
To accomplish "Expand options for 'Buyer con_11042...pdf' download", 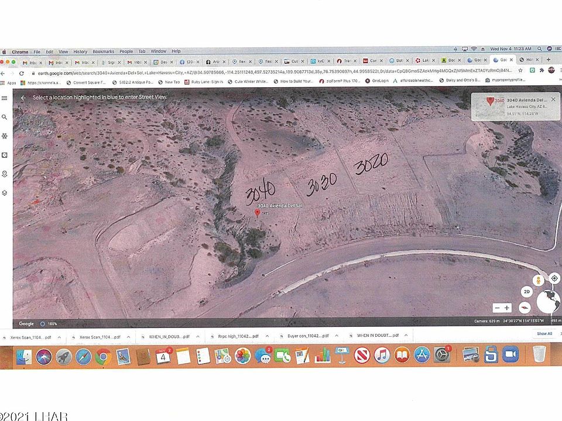I will coord(337,336).
